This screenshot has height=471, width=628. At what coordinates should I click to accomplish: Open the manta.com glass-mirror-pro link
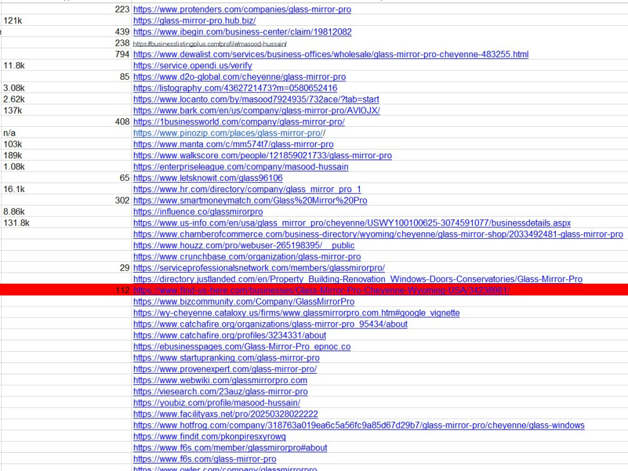(233, 144)
